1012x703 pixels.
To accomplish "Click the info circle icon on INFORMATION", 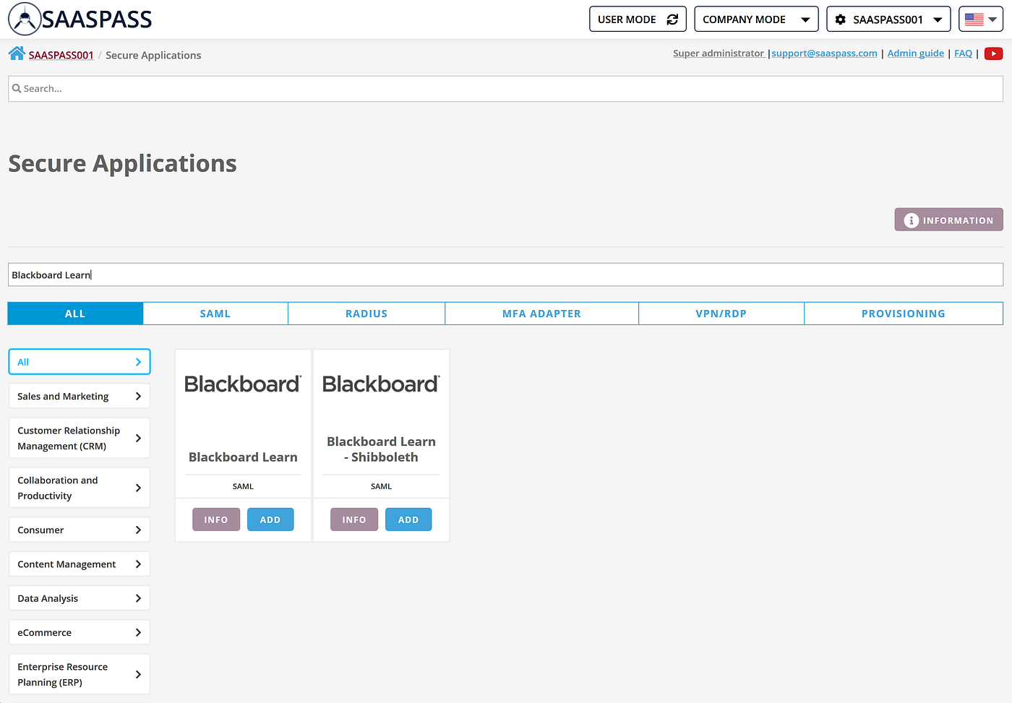I will tap(911, 220).
